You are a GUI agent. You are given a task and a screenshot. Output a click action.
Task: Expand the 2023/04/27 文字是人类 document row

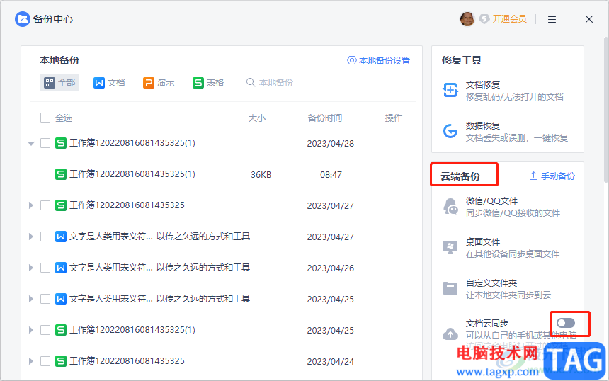tap(31, 237)
